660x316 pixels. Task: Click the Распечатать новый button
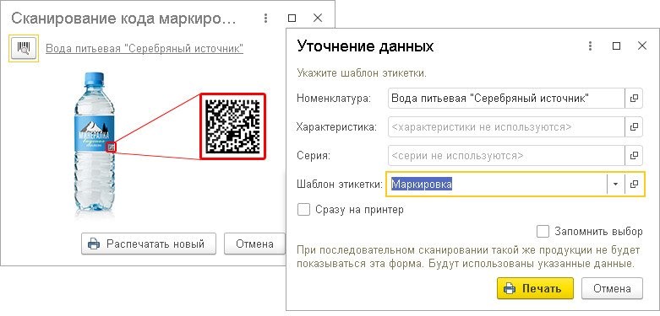point(149,244)
